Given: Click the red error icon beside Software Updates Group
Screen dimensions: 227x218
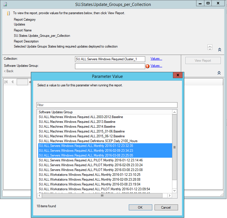Looking at the screenshot, I should point(147,66).
